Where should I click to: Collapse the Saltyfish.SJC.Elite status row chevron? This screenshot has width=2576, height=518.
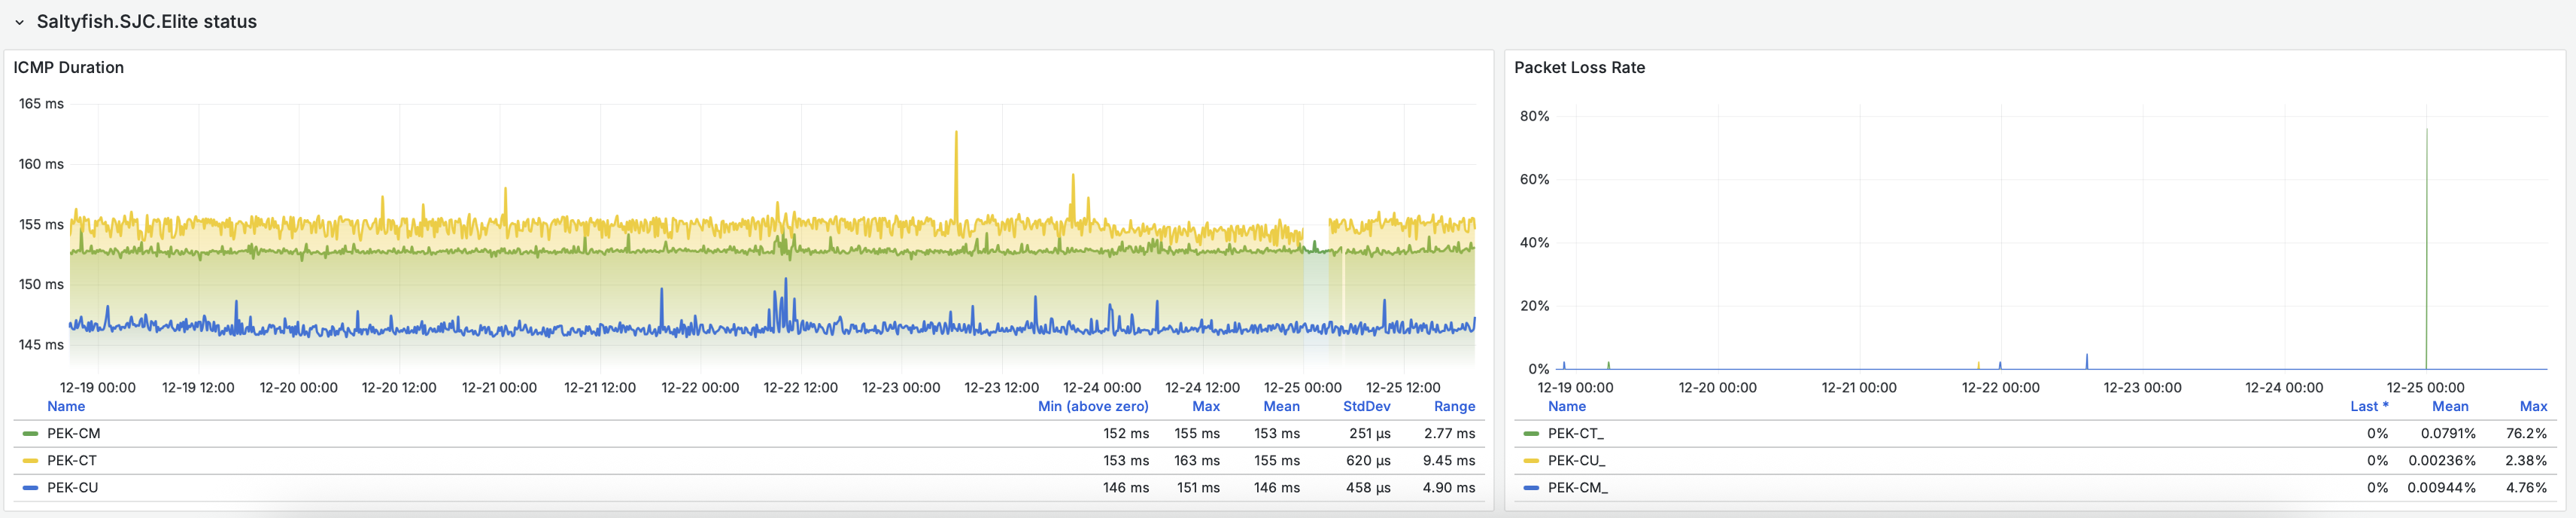click(x=19, y=22)
